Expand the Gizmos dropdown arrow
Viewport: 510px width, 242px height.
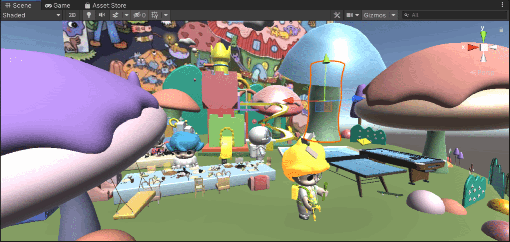click(x=393, y=15)
